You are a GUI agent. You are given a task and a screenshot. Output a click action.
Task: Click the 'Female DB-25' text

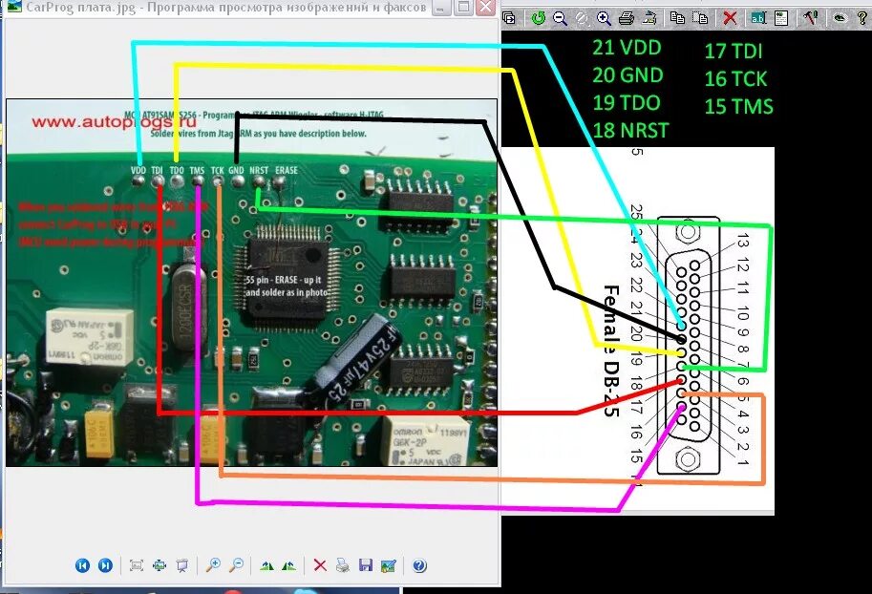pyautogui.click(x=611, y=350)
